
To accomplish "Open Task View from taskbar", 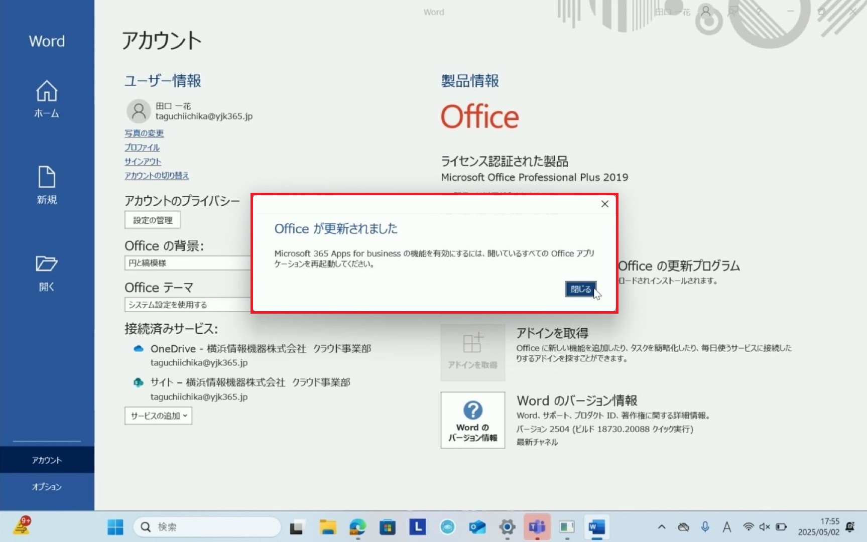I will [x=297, y=527].
